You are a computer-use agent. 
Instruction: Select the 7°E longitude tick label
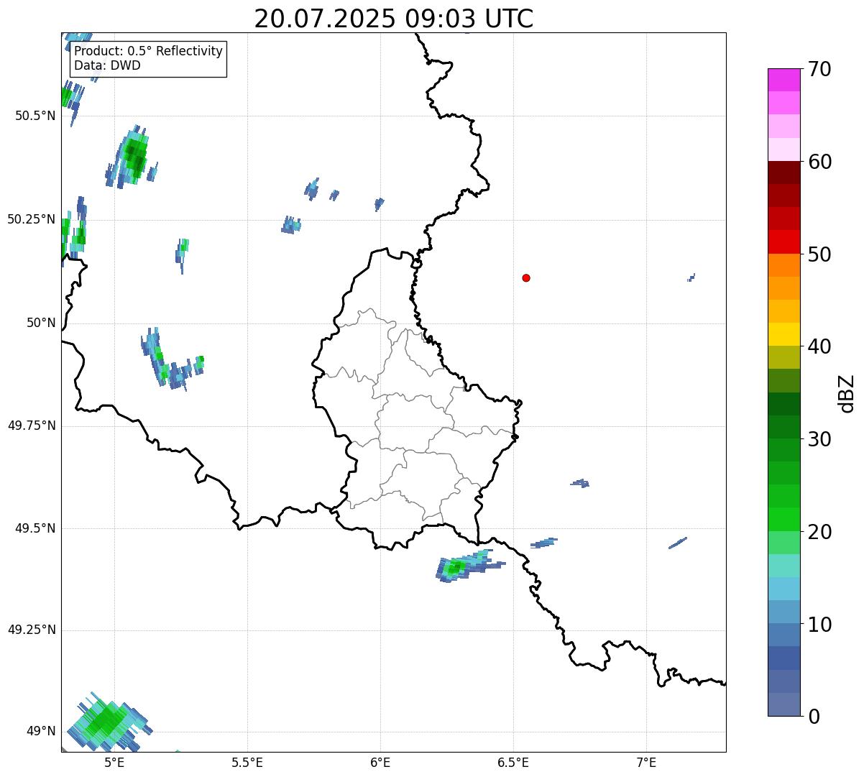(646, 762)
